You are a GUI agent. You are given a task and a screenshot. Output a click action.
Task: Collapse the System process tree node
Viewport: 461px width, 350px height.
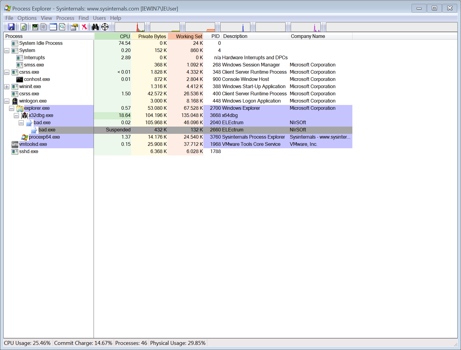7,51
